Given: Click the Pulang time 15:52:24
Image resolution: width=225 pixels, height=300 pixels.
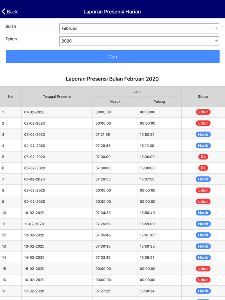Looking at the screenshot, I should pos(147,134).
